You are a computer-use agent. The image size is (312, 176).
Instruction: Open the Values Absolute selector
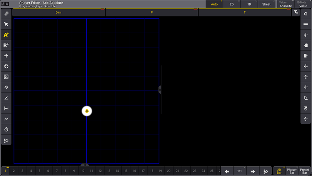[285, 4]
